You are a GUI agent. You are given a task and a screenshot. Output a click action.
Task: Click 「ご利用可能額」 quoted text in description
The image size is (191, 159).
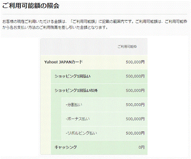tap(84, 22)
